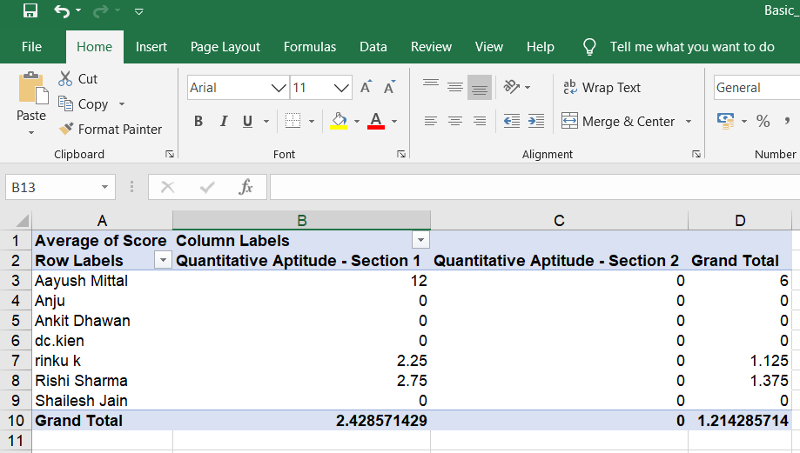Screen dimensions: 800x453
Task: Activate the Format Painter
Action: [x=110, y=129]
